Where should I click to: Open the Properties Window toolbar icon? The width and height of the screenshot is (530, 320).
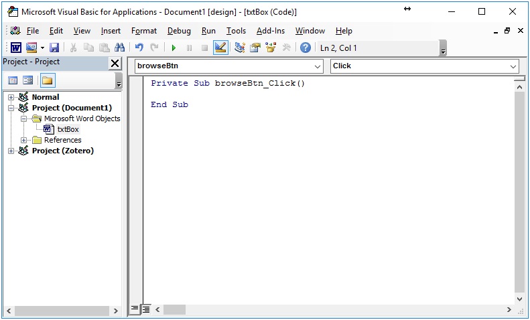(x=255, y=48)
